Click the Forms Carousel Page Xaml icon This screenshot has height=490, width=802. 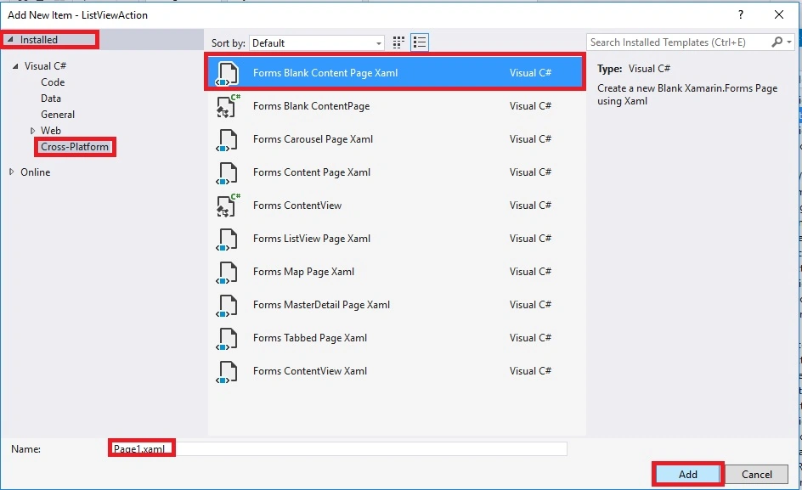click(227, 139)
